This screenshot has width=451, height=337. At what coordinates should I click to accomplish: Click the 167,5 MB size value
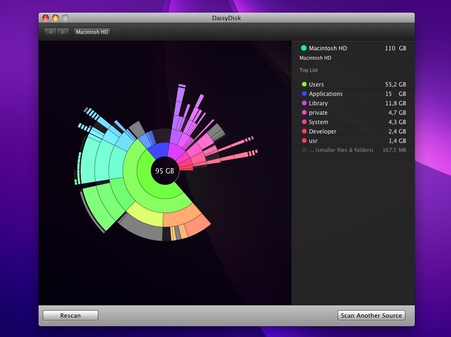(395, 150)
